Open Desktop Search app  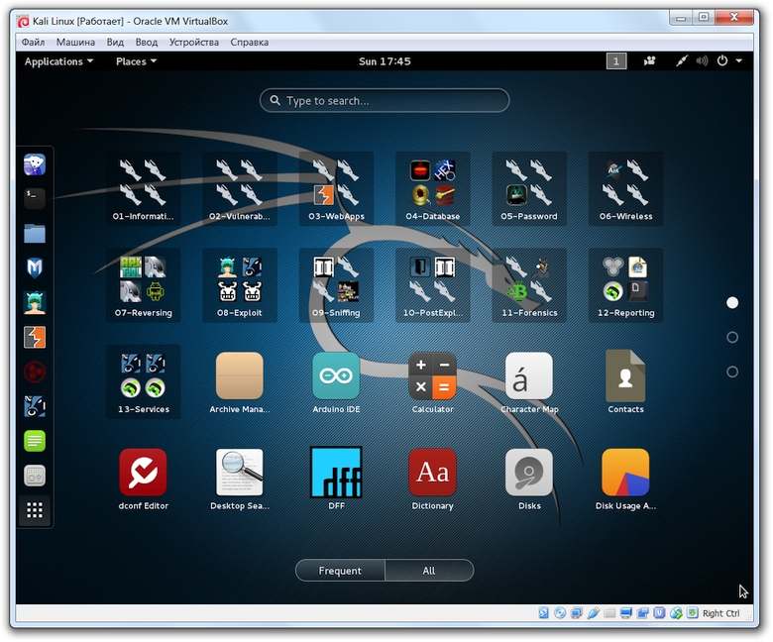(x=240, y=479)
